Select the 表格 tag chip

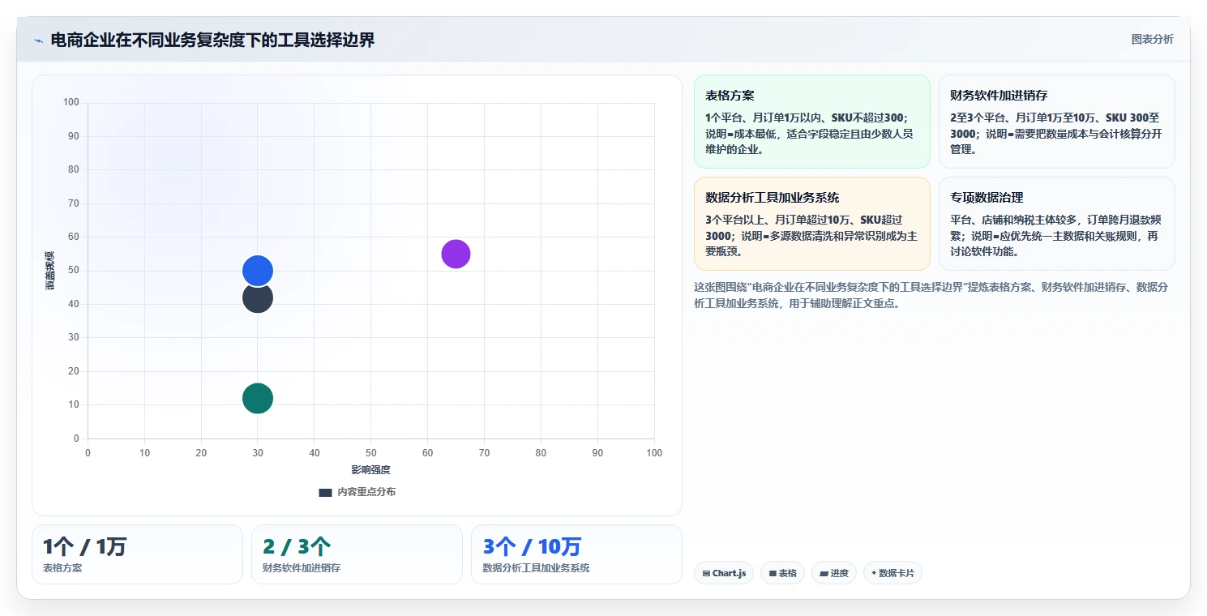pos(783,573)
